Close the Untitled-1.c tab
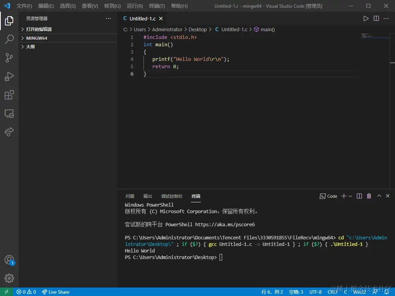The image size is (395, 296). [x=161, y=18]
